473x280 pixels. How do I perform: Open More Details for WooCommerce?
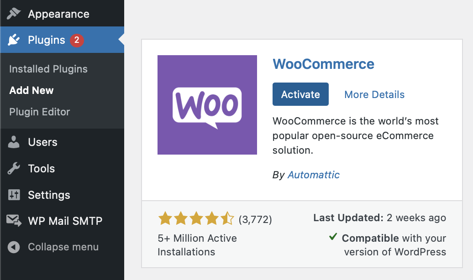click(x=374, y=94)
